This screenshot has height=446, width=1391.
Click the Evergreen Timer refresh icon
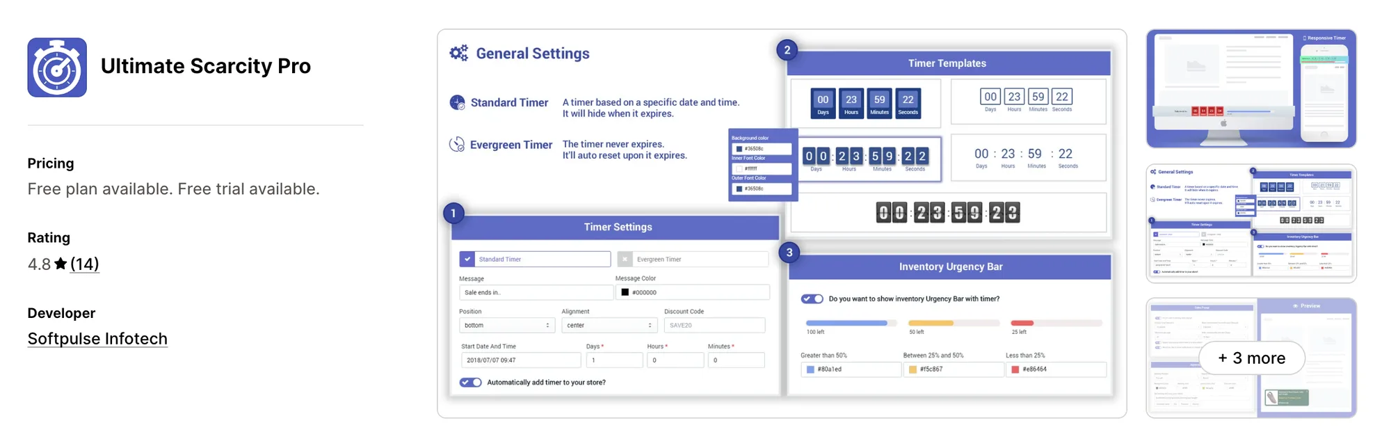pyautogui.click(x=457, y=144)
